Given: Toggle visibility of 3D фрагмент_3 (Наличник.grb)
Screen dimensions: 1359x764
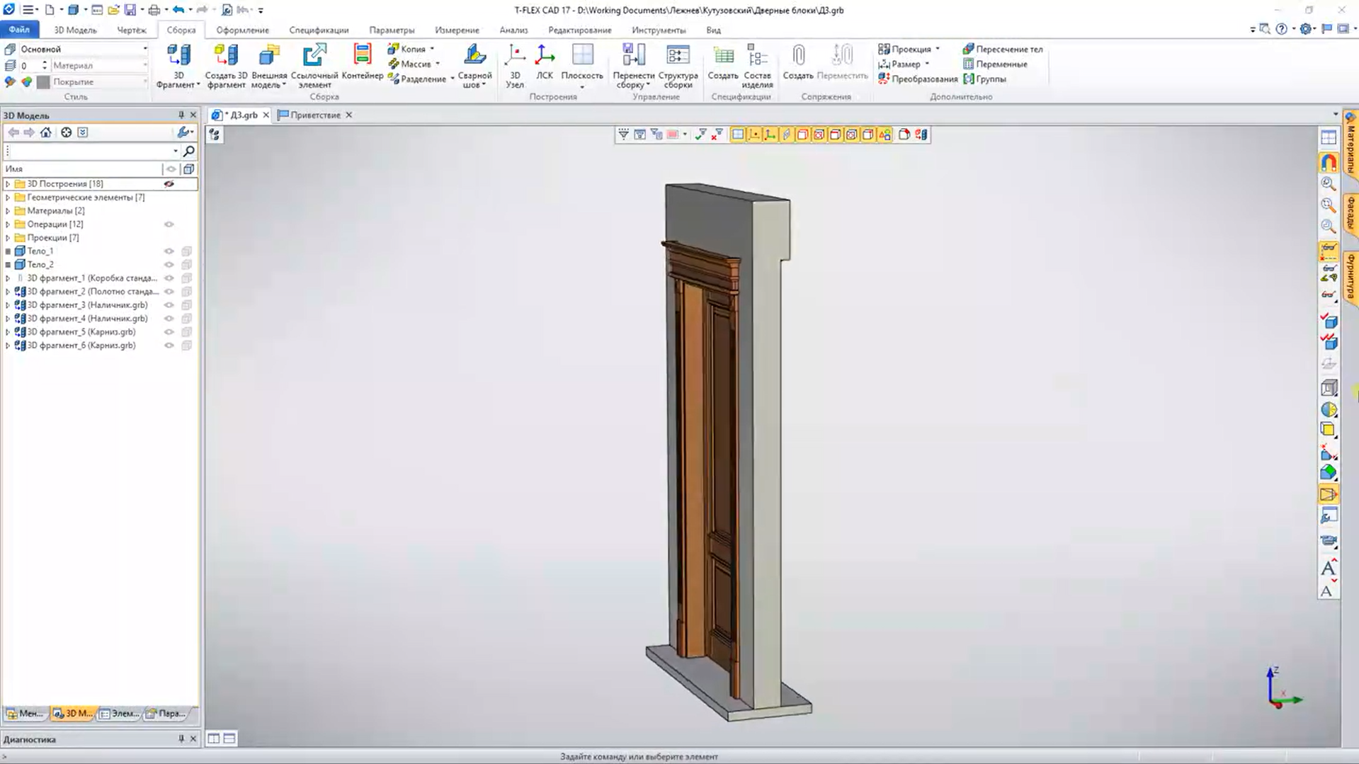Looking at the screenshot, I should pos(169,305).
